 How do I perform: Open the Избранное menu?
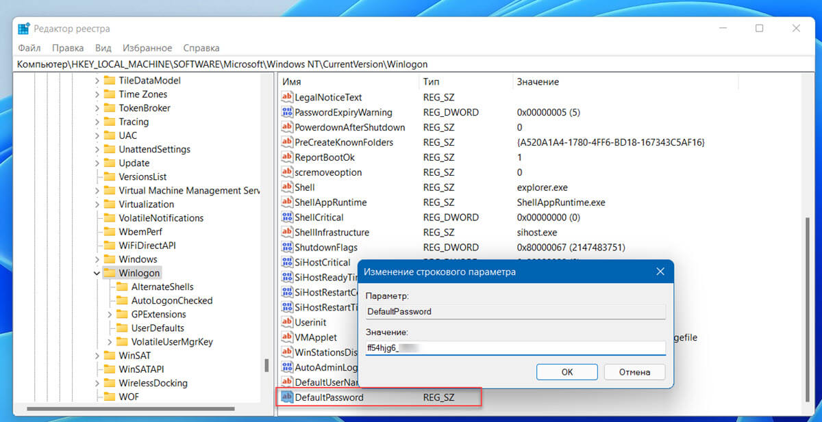pos(147,48)
